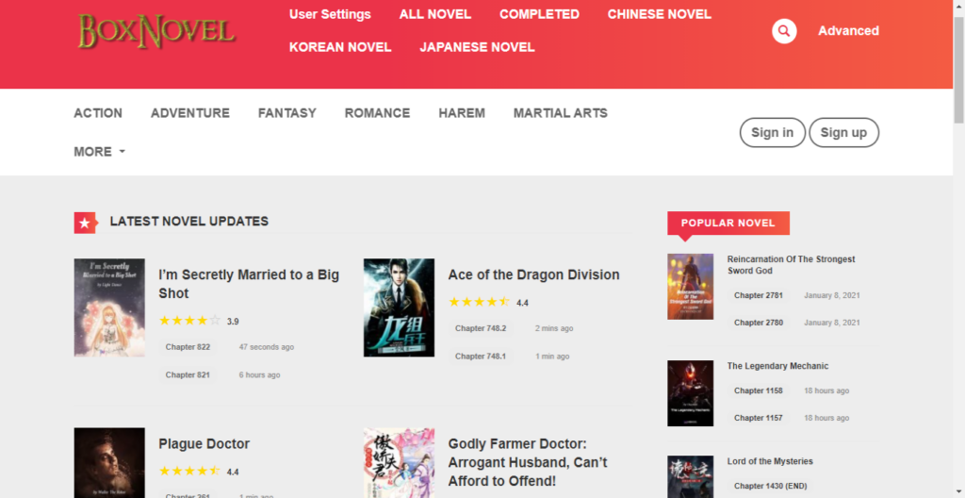This screenshot has height=498, width=965.
Task: Click Plague Doctor cover thumbnail
Action: coord(109,463)
